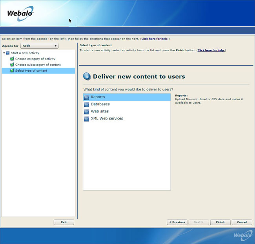Click the Start a new activity icon
This screenshot has height=244, width=255.
click(x=8, y=53)
